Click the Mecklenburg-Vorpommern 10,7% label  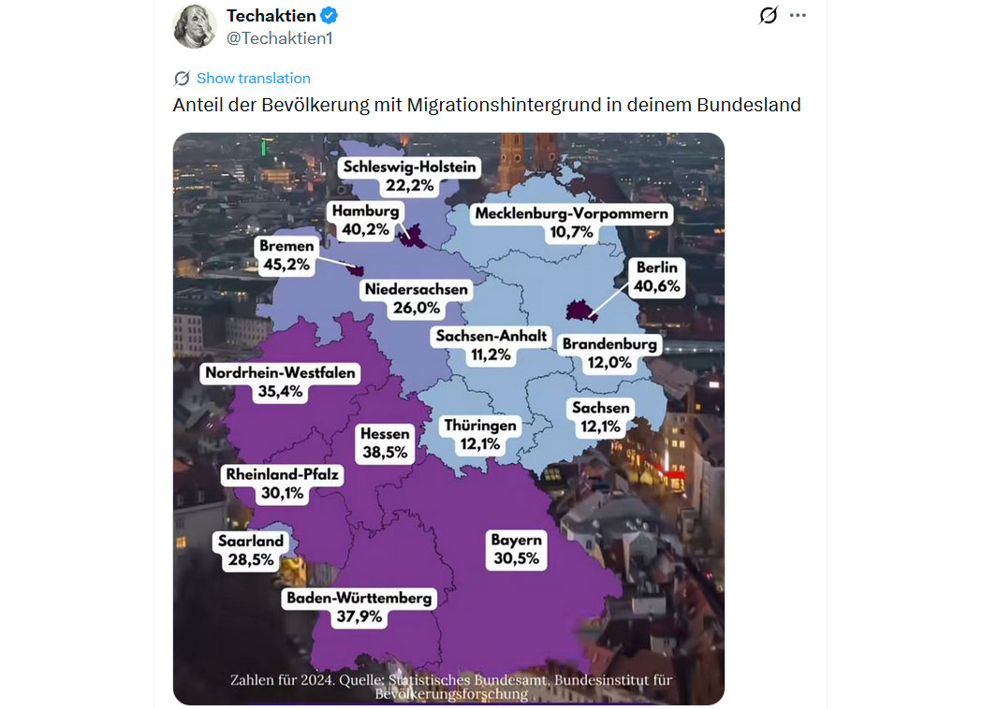571,223
